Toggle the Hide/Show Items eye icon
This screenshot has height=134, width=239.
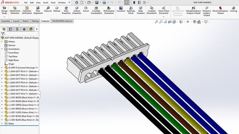[188, 22]
